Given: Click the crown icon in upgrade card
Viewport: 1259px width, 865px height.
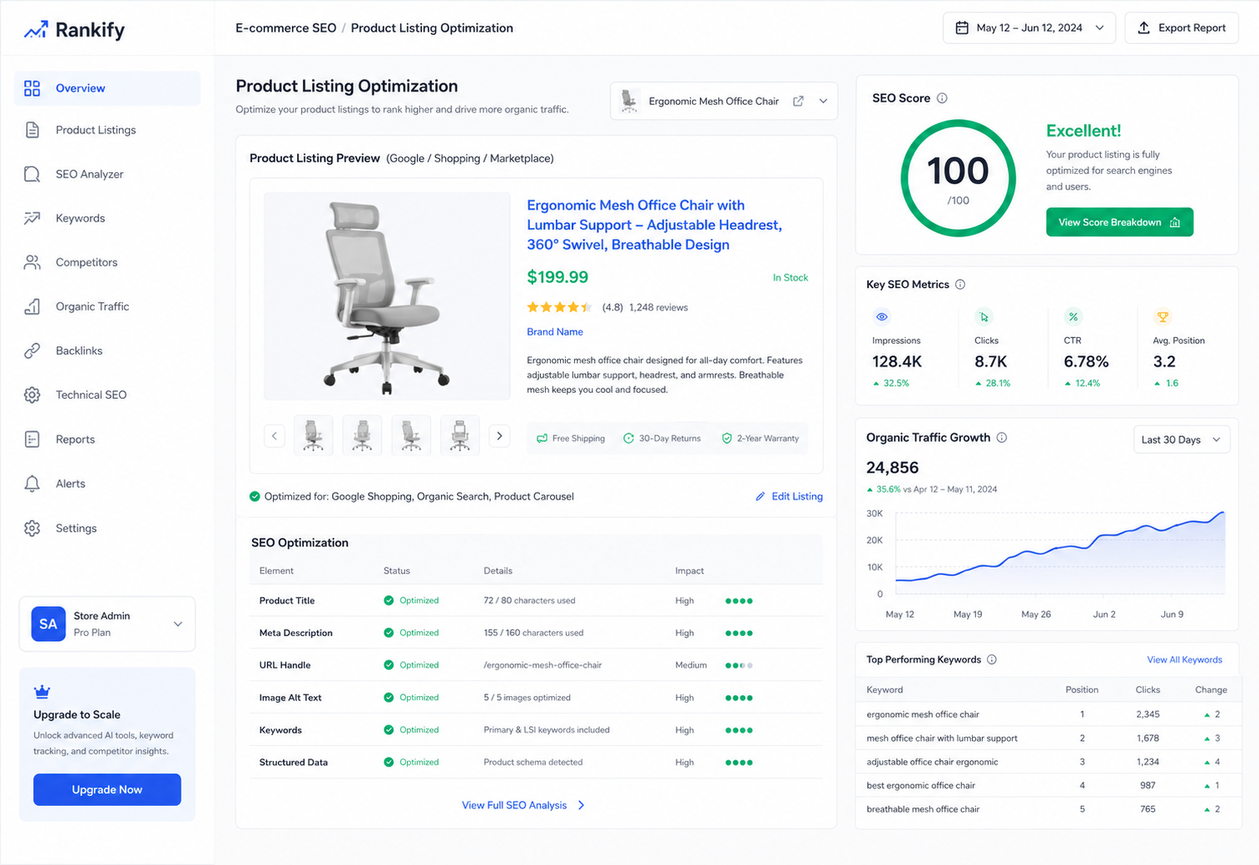Looking at the screenshot, I should click(42, 691).
